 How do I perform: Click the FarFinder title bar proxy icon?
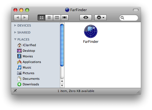click(x=67, y=10)
